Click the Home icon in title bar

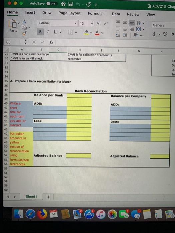pyautogui.click(x=63, y=4)
